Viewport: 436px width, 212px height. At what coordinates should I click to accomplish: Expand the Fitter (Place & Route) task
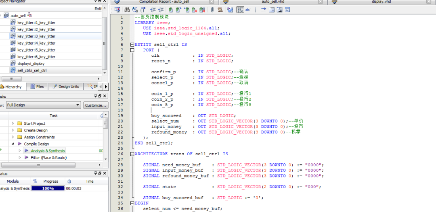tap(20, 158)
